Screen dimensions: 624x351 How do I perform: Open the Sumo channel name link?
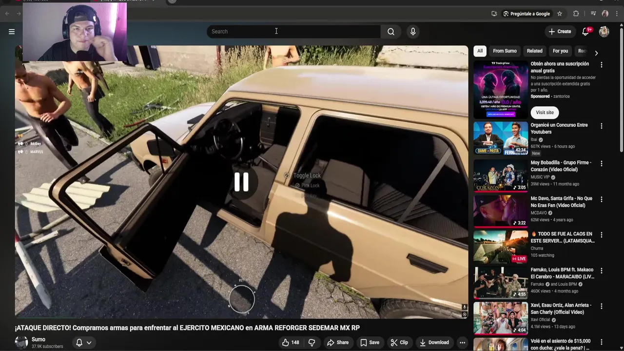tap(39, 339)
